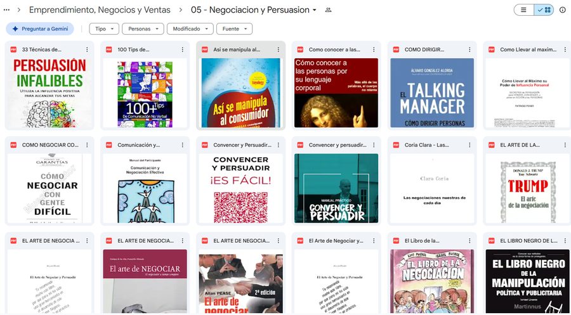Open the breadcrumb ellipsis for hidden folders
Screen dimensions: 571x315
6,10
